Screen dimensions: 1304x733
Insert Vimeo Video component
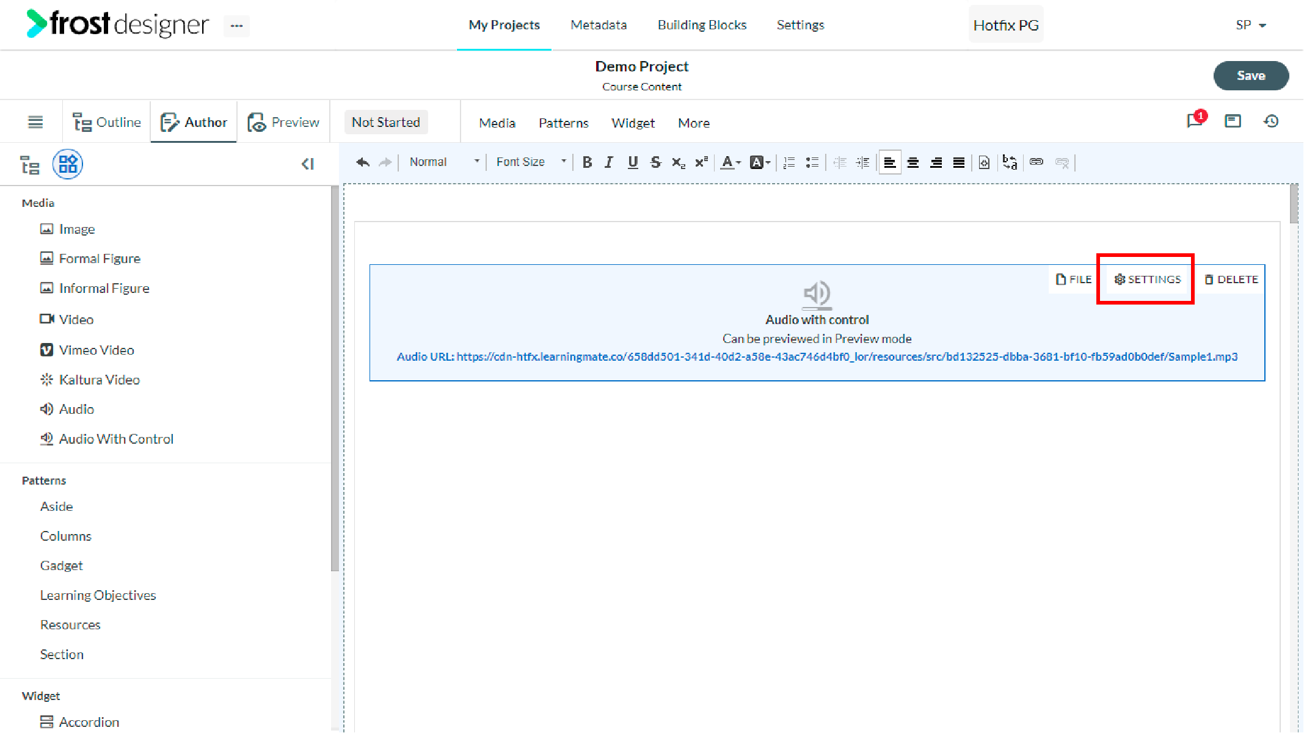coord(87,350)
